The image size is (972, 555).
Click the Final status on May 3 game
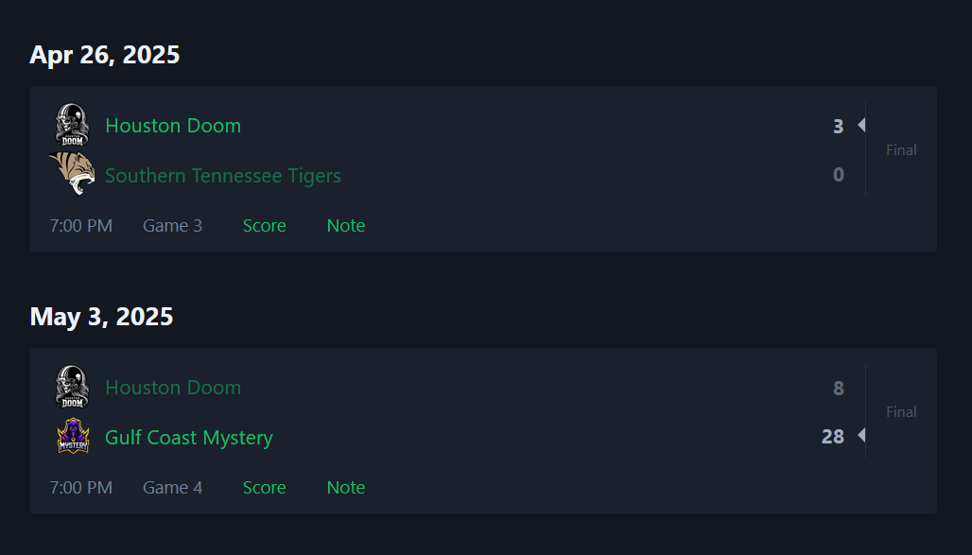901,411
